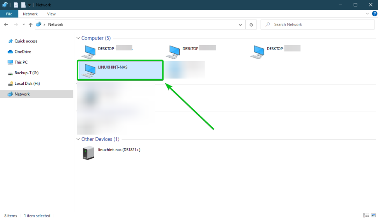Viewport: 378px width, 219px height.
Task: Click the LINUXHINT-NAS label text
Action: pyautogui.click(x=113, y=67)
